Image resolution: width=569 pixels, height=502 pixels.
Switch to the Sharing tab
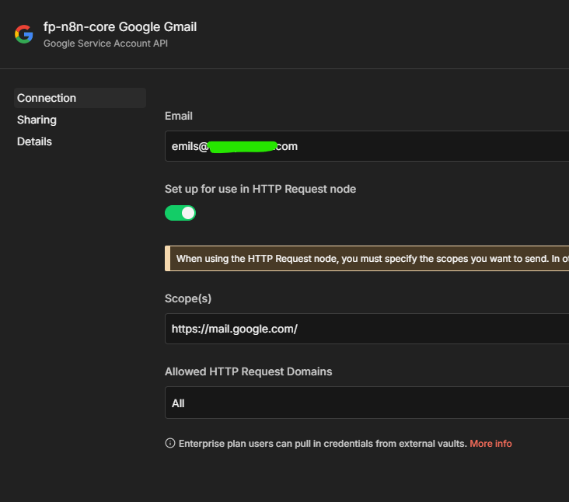[37, 120]
